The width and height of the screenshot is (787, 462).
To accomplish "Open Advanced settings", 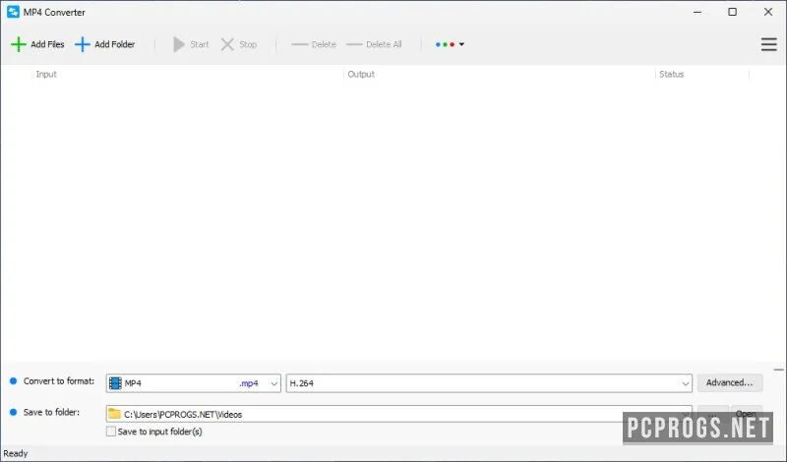I will pos(730,382).
